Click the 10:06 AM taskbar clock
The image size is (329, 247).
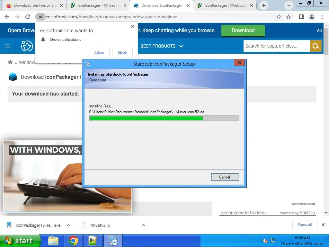302,238
